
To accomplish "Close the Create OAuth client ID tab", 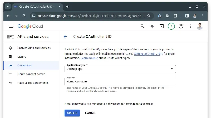I will (x=59, y=7).
